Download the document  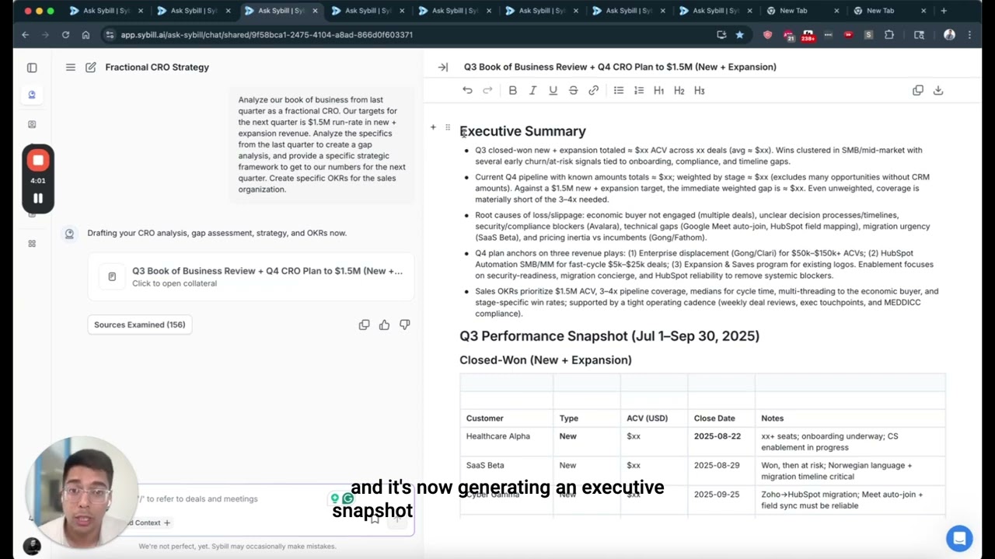(938, 90)
